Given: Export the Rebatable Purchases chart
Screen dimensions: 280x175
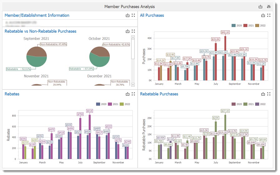Looking at the screenshot, I should tap(263, 94).
